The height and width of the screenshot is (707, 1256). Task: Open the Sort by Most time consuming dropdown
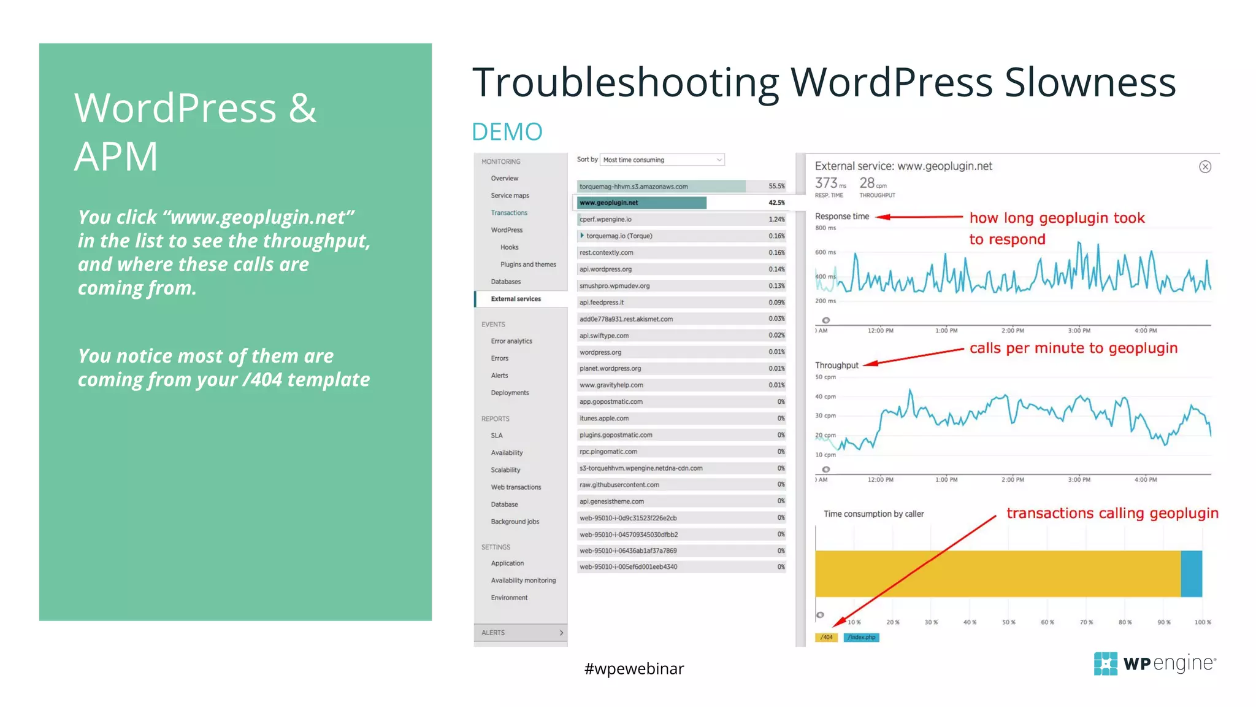[x=662, y=160]
